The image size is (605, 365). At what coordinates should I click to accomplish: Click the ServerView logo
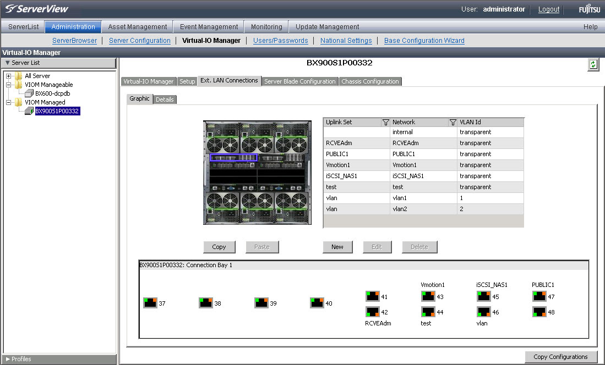pyautogui.click(x=37, y=8)
